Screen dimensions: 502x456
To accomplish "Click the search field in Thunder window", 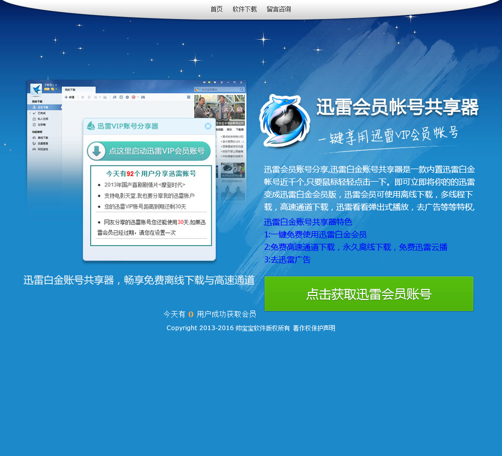I will (219, 89).
